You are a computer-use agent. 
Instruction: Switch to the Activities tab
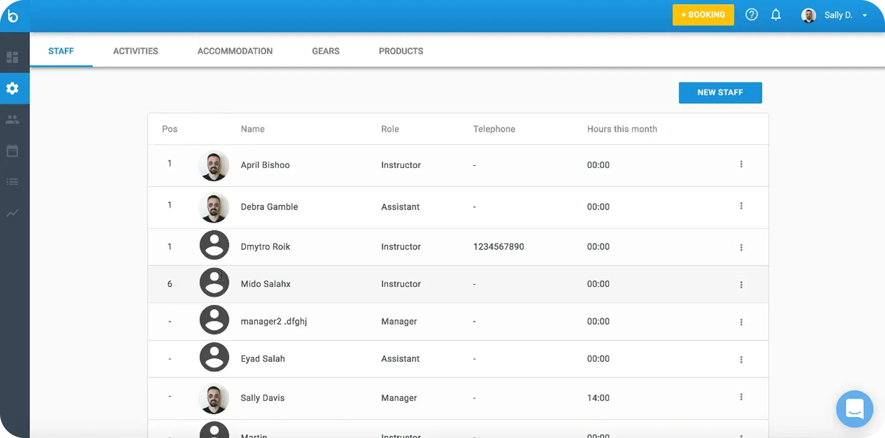tap(136, 51)
